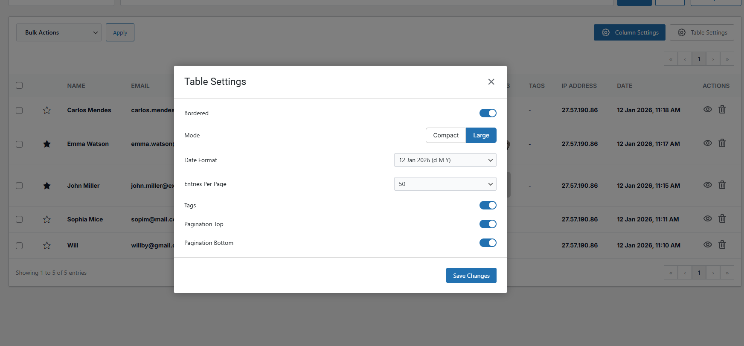This screenshot has height=346, width=744.
Task: Check the select-all checkbox in table header
Action: [19, 85]
